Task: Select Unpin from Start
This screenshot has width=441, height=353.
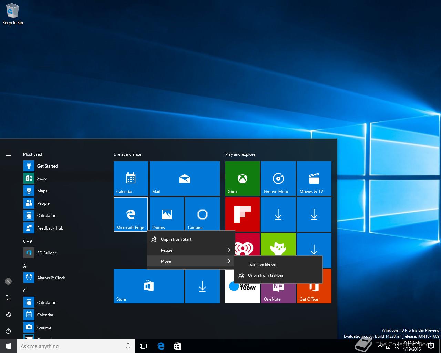Action: tap(191, 239)
